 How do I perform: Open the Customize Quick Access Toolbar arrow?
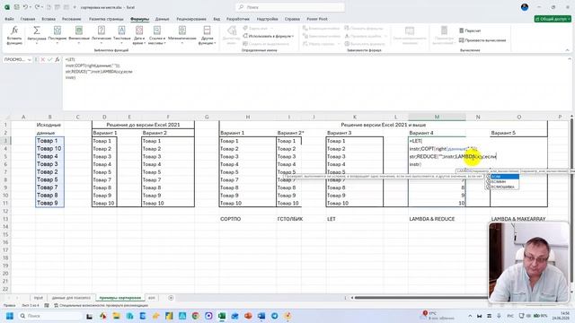tap(75, 7)
